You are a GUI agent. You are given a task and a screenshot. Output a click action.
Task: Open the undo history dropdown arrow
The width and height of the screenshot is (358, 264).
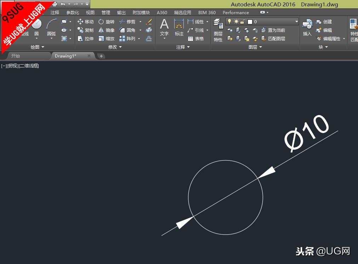tap(69, 4)
